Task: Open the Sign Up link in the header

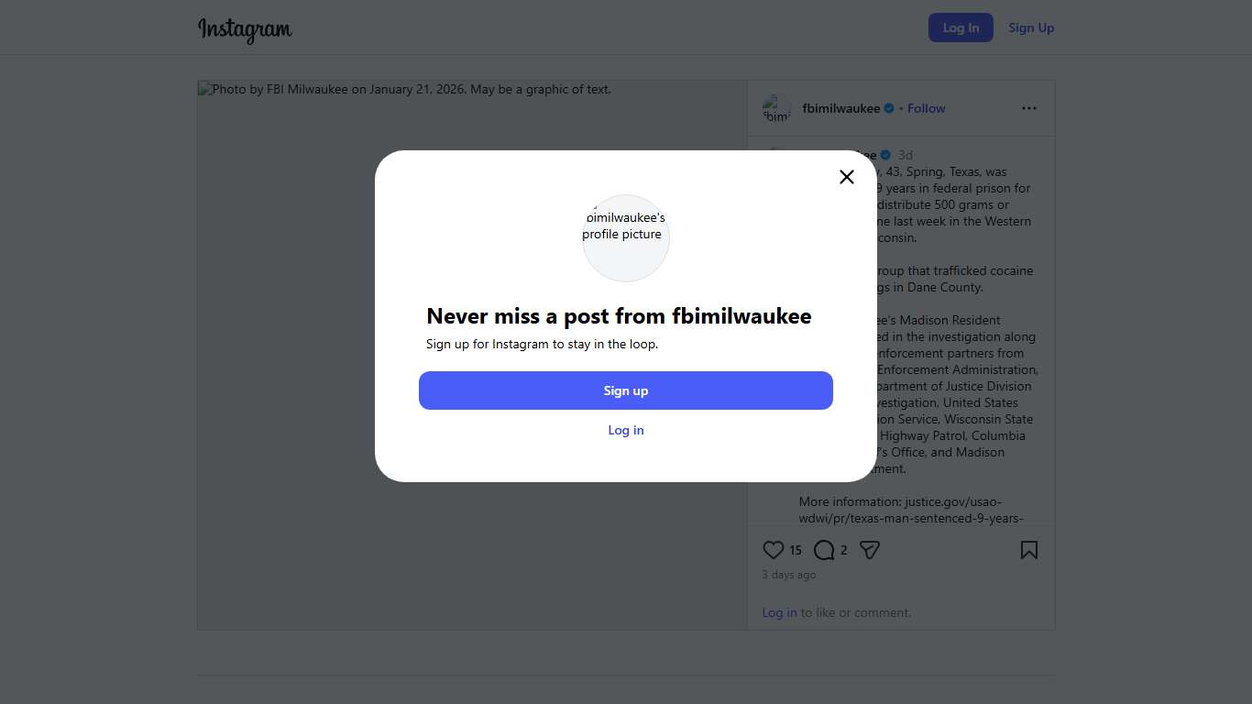Action: 1031,27
